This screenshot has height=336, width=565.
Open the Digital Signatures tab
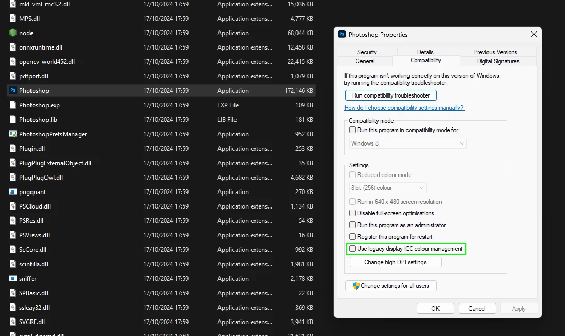498,61
